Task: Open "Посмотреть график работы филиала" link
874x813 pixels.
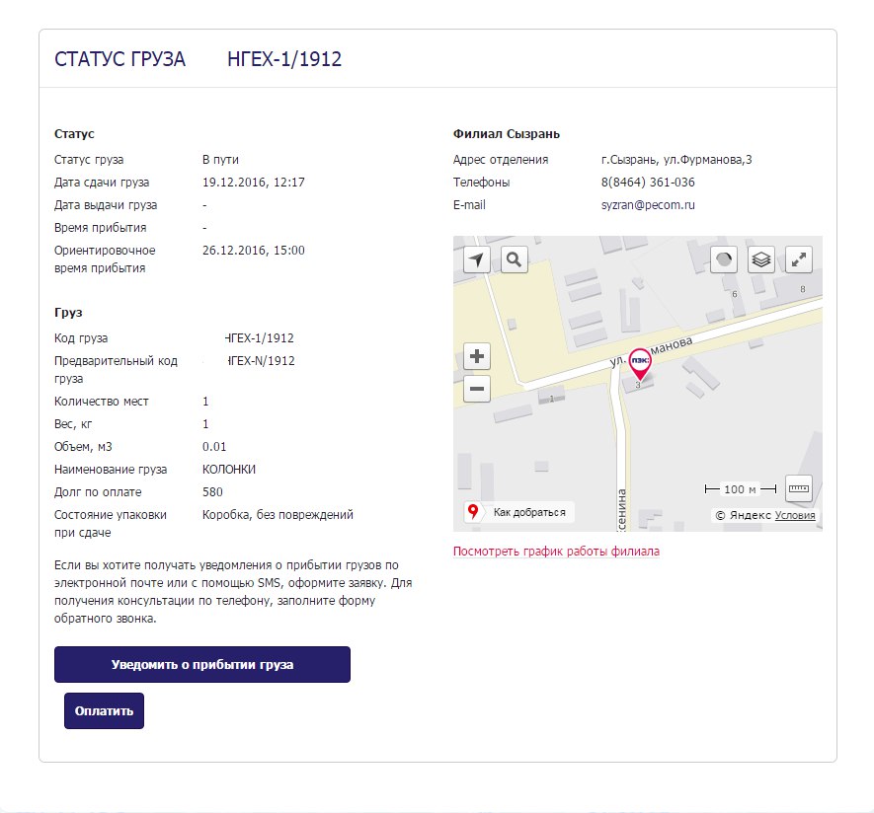Action: tap(556, 552)
